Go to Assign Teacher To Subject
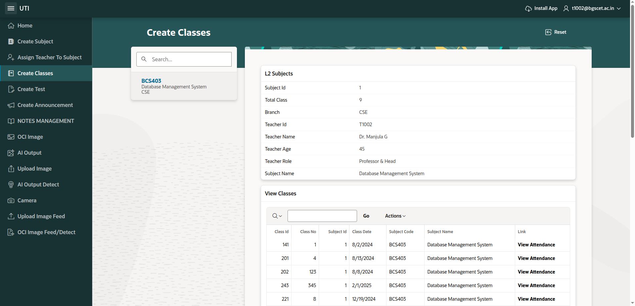Viewport: 635px width, 306px height. tap(49, 57)
